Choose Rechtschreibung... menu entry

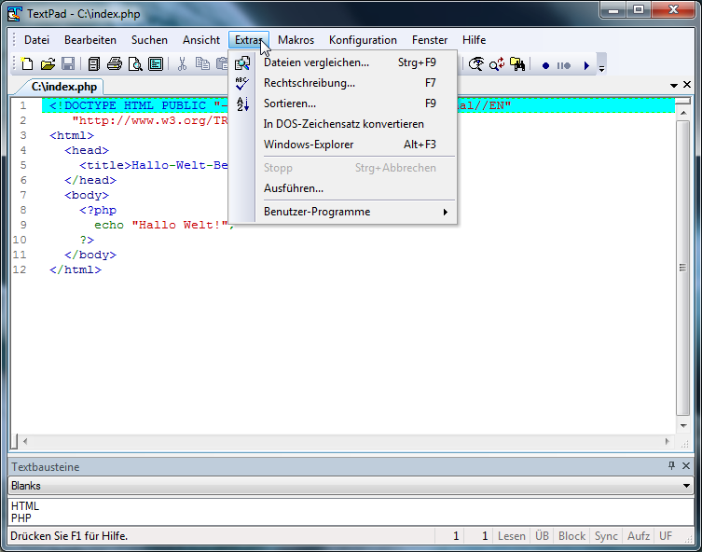point(342,83)
